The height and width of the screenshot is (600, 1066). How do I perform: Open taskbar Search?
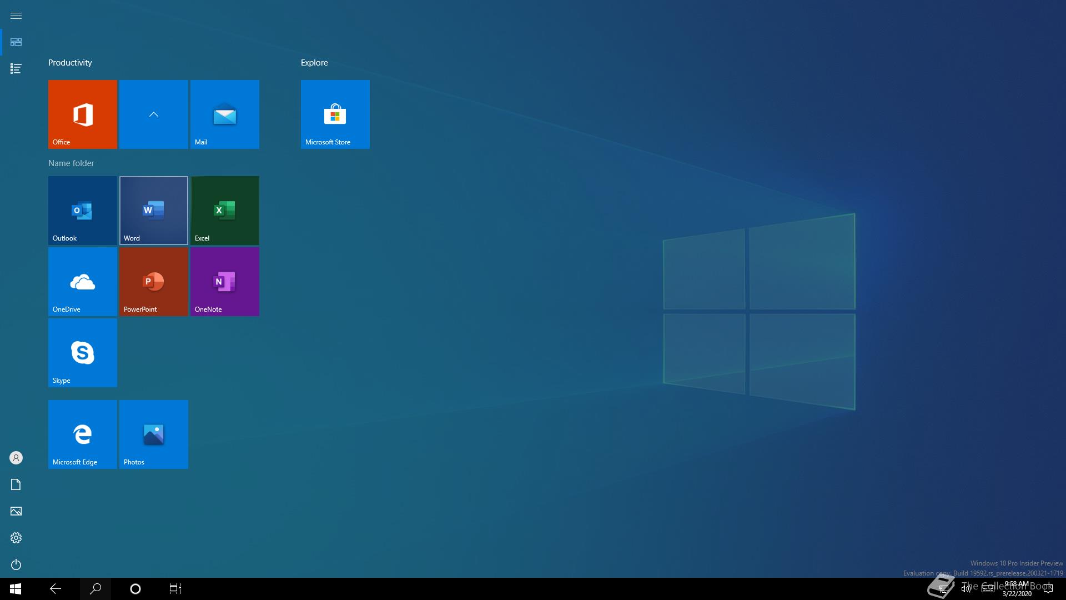tap(95, 589)
